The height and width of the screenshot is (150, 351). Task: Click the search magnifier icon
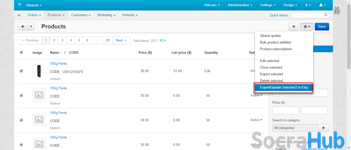[326, 15]
